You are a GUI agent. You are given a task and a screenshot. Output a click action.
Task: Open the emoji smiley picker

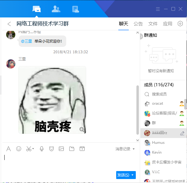19,149
